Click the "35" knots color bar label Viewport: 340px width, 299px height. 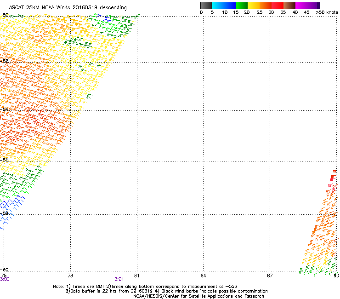[x=283, y=12]
